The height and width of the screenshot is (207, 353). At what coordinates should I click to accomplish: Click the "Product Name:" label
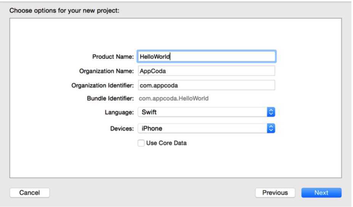click(113, 57)
